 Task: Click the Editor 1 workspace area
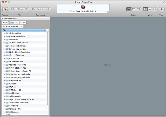point(108,66)
